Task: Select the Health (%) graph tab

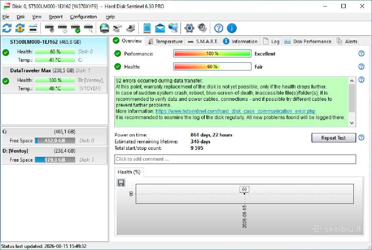Action: tap(129, 172)
